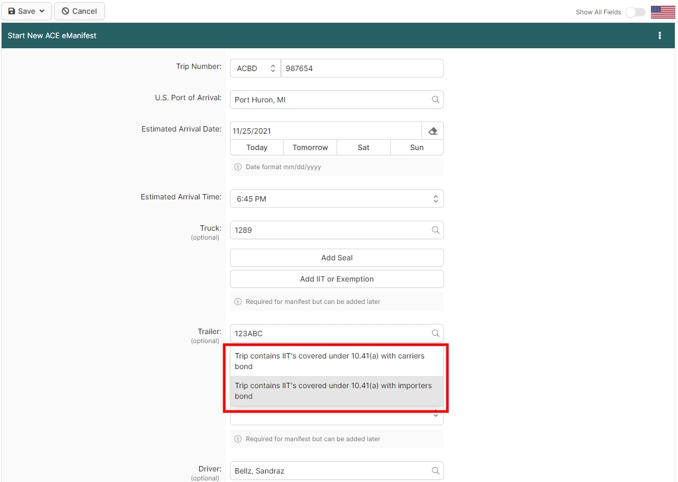This screenshot has height=482, width=678.
Task: Click the eraser icon to clear arrival date
Action: (x=433, y=131)
